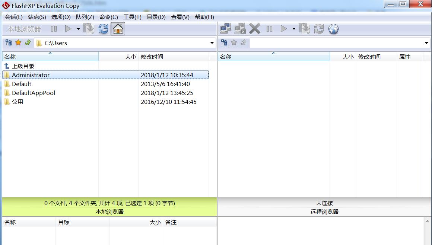Open the 帮助(H) menu
Screen dimensions: 432x245
pyautogui.click(x=204, y=17)
